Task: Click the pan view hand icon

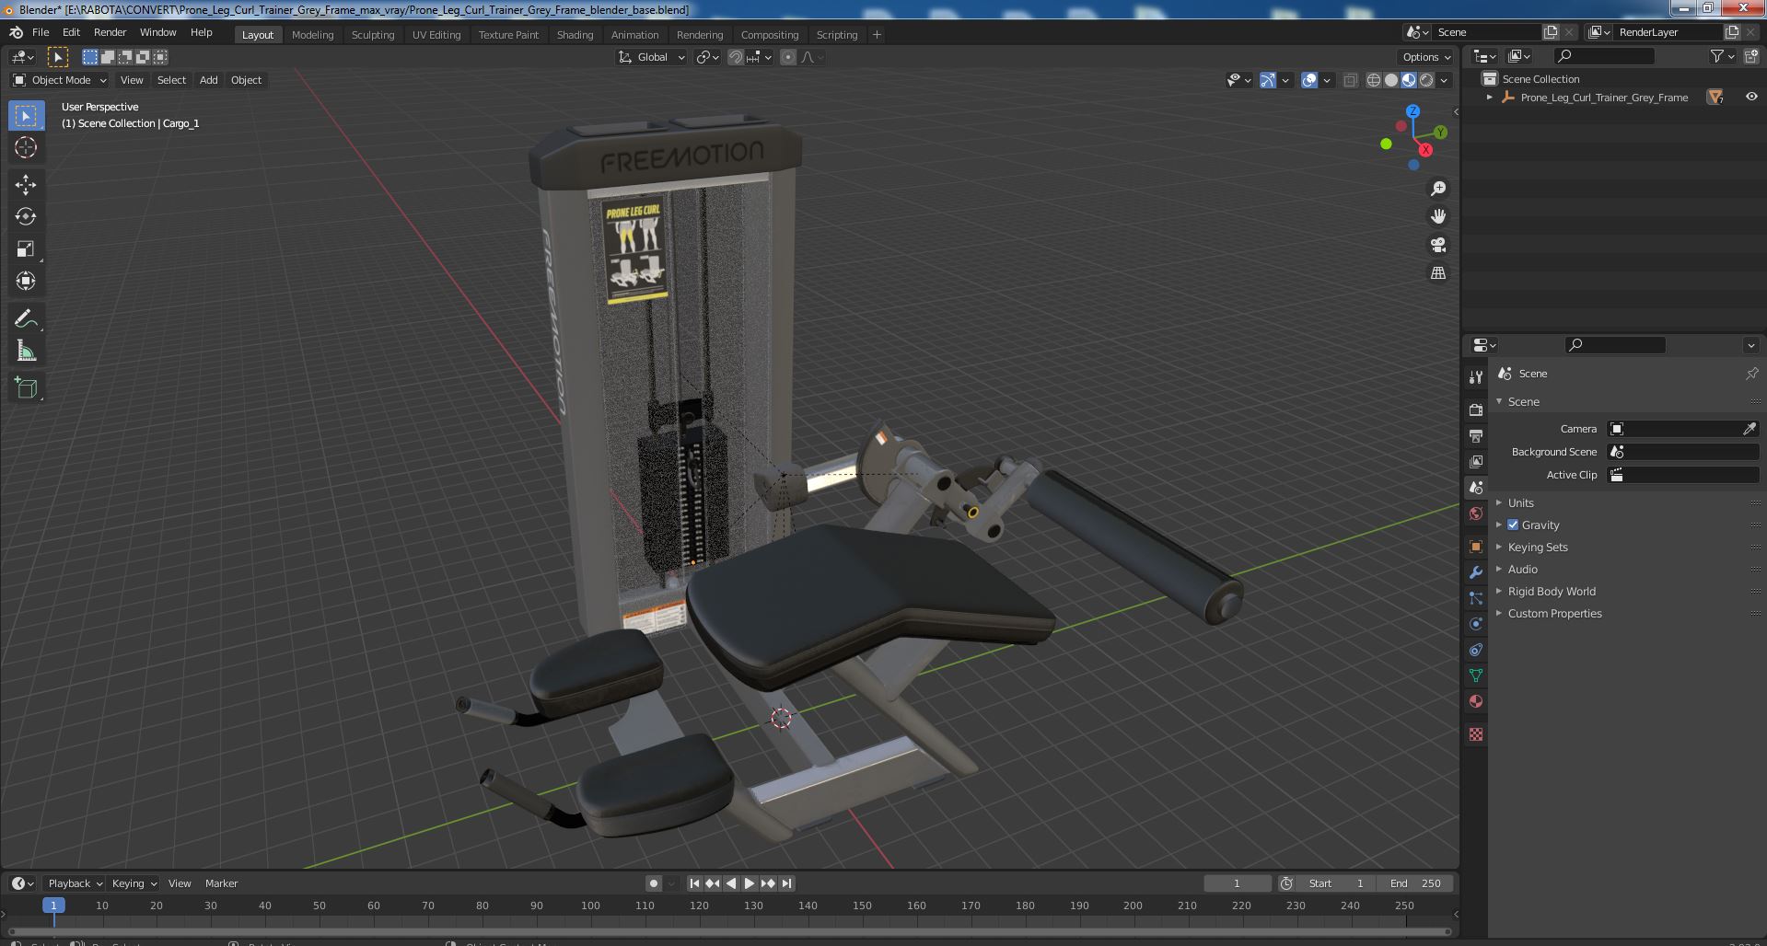Action: tap(1437, 216)
